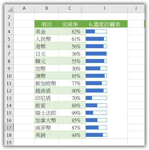The width and height of the screenshot is (149, 150).
Task: Click the select-all corner triangle
Action: (x=9, y=9)
